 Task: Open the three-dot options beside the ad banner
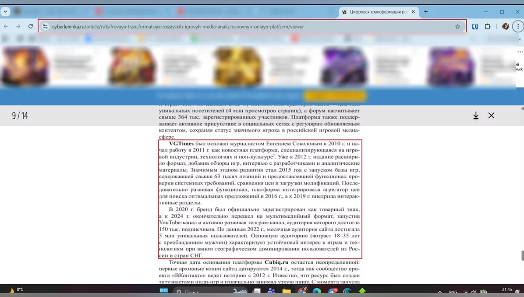pos(520,52)
